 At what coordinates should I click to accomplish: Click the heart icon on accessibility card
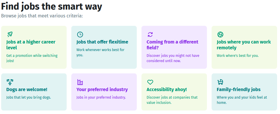[150, 82]
